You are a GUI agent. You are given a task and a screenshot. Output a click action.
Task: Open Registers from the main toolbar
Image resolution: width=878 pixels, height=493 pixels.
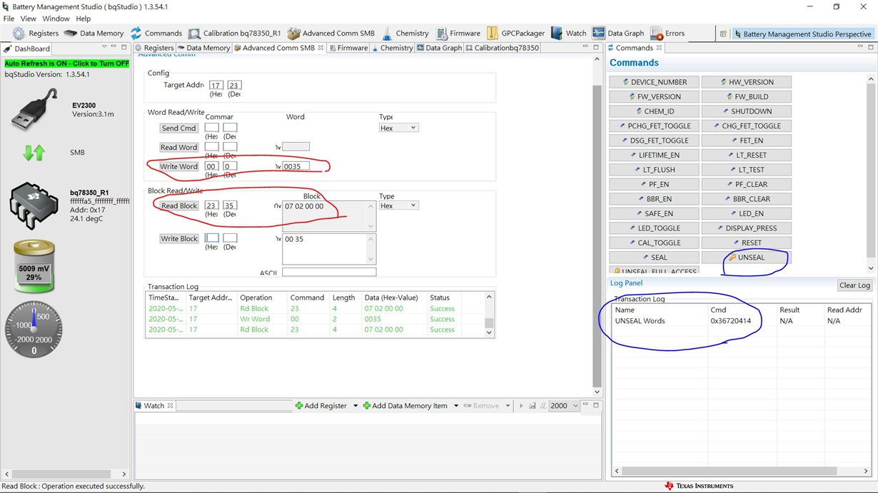pos(36,33)
